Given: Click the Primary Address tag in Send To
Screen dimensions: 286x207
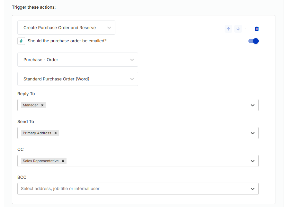Looking at the screenshot, I should [x=37, y=133].
